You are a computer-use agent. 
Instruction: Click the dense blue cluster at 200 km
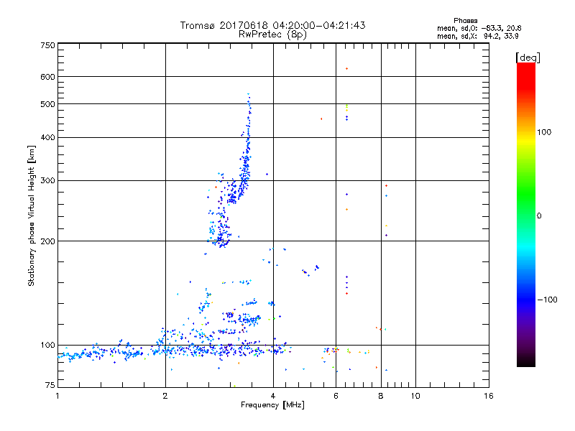click(x=222, y=241)
